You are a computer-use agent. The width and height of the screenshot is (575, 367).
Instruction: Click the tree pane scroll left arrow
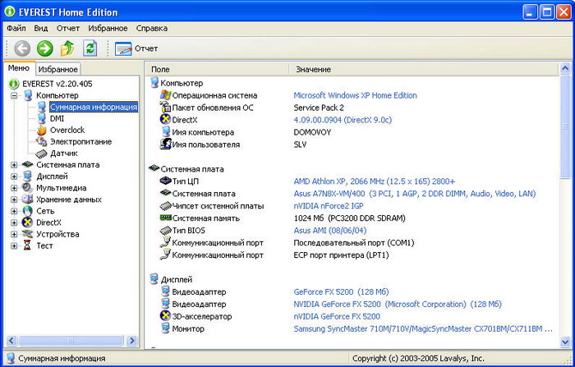coord(11,341)
